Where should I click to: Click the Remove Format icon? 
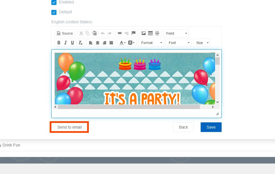coord(80,43)
